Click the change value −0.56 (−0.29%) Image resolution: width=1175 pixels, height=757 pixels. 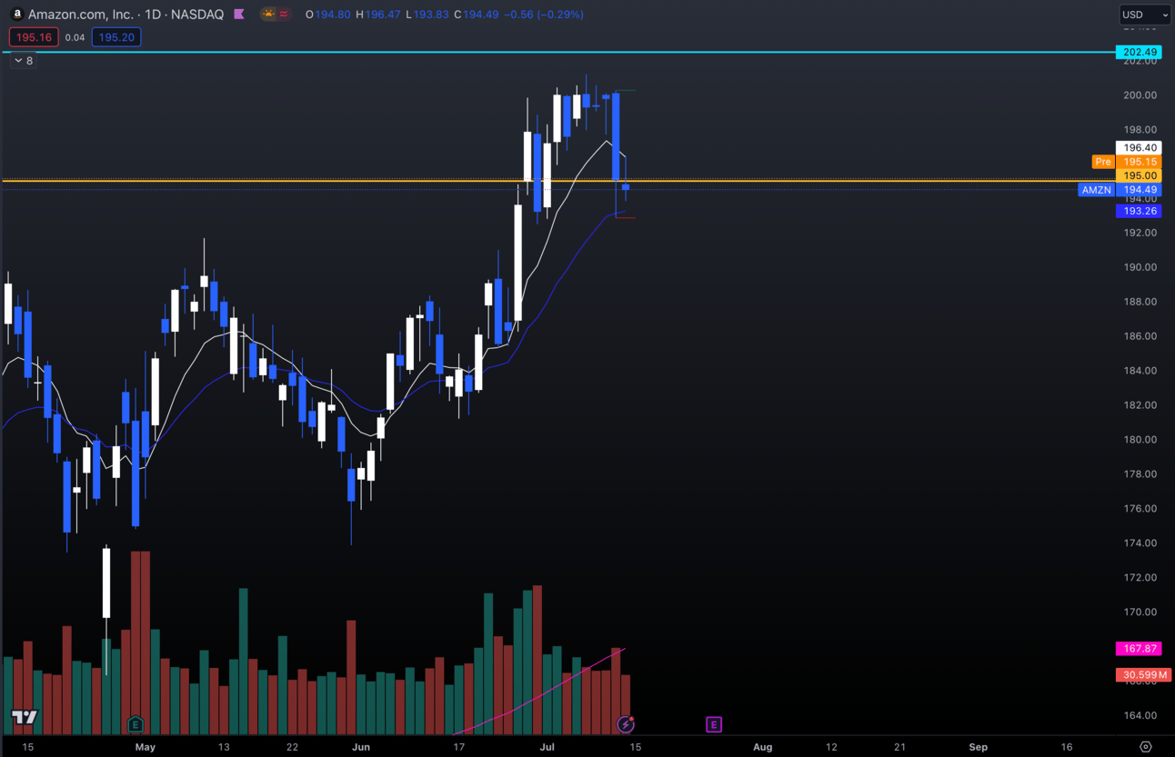pos(544,15)
